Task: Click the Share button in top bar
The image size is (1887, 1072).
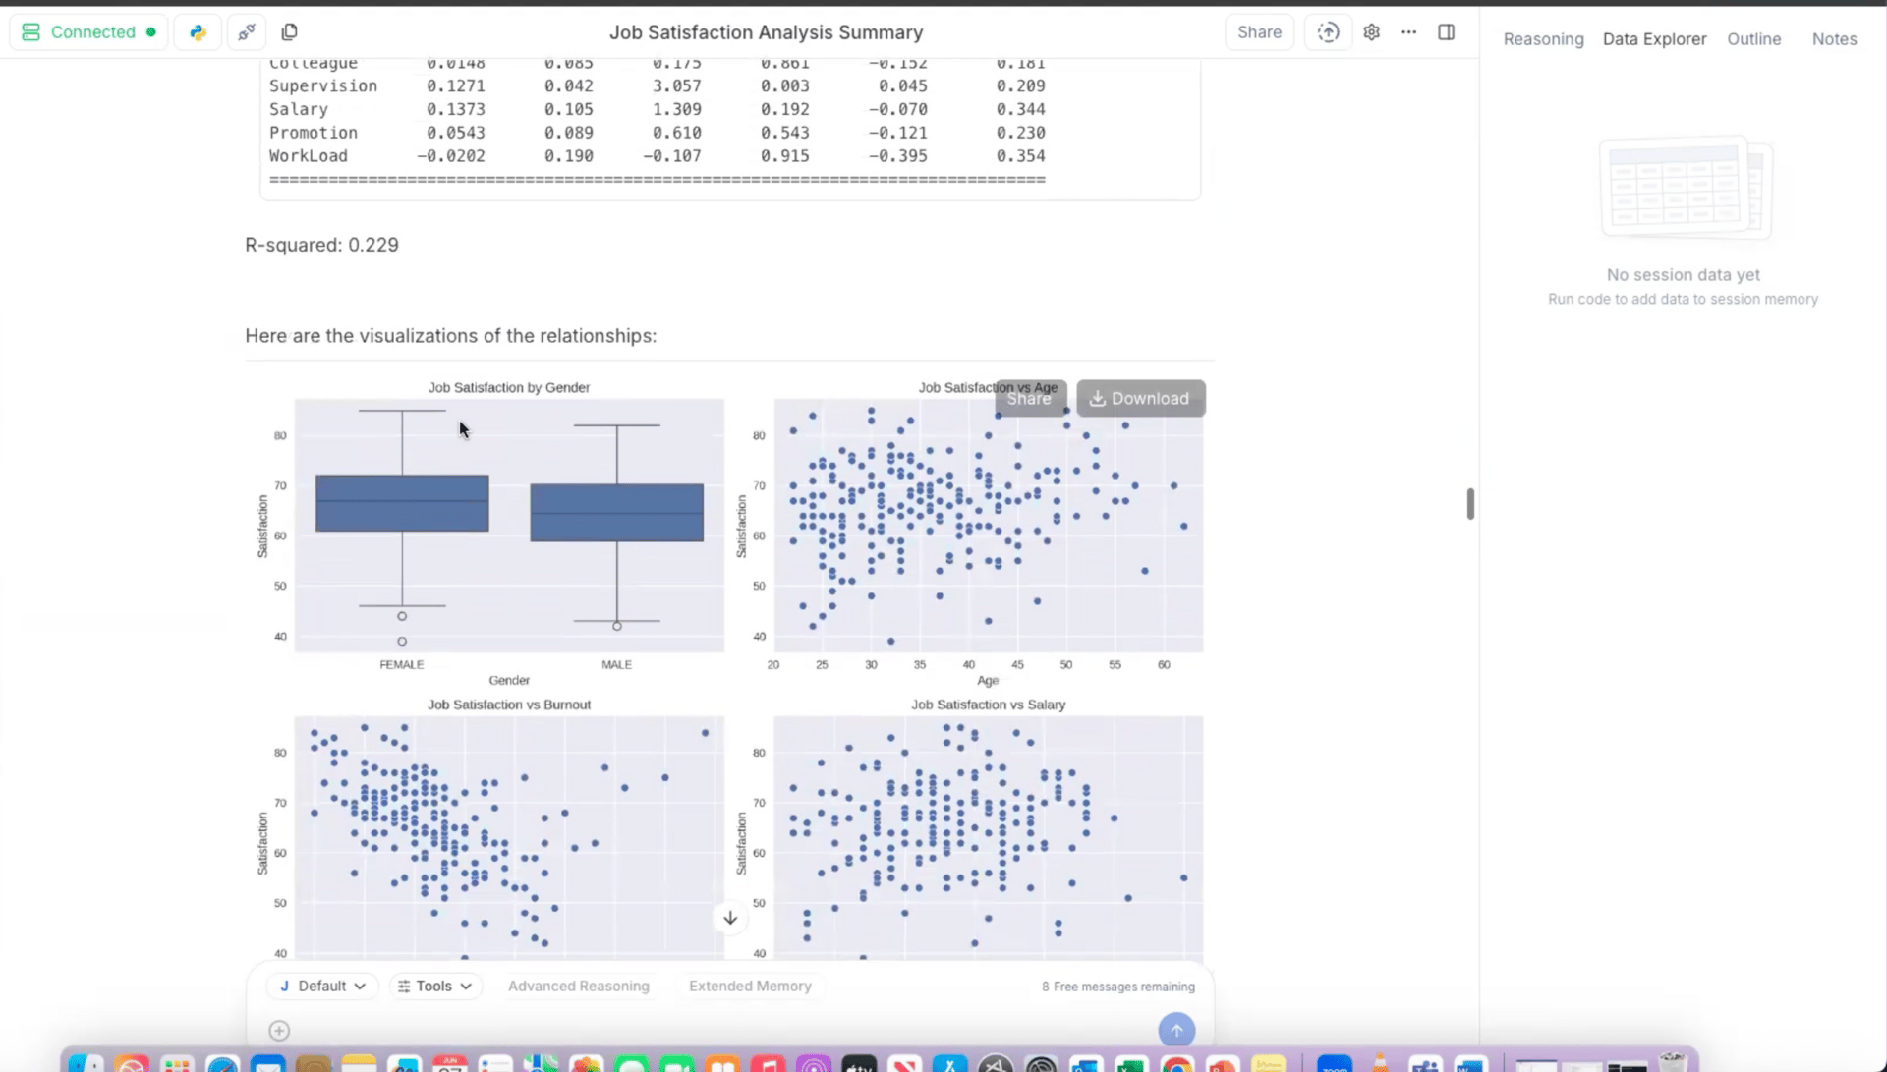Action: pyautogui.click(x=1259, y=32)
